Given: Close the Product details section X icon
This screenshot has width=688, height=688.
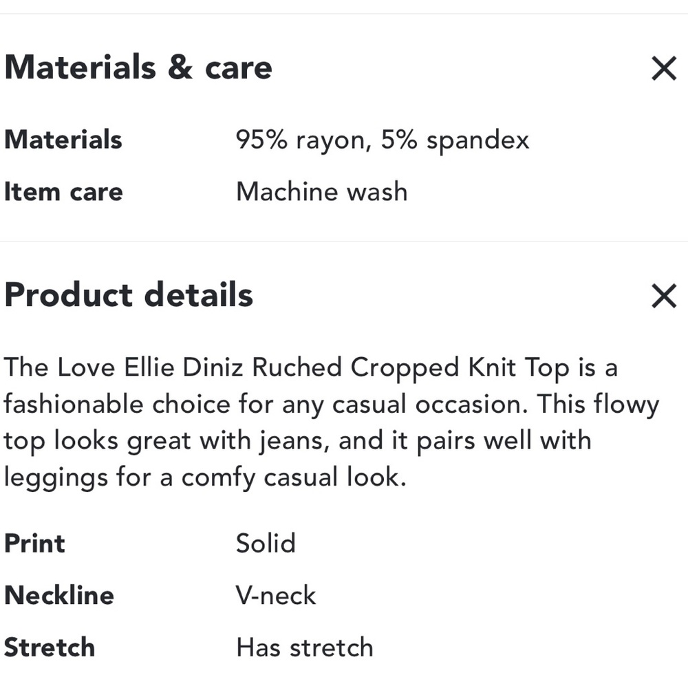Looking at the screenshot, I should click(x=663, y=296).
